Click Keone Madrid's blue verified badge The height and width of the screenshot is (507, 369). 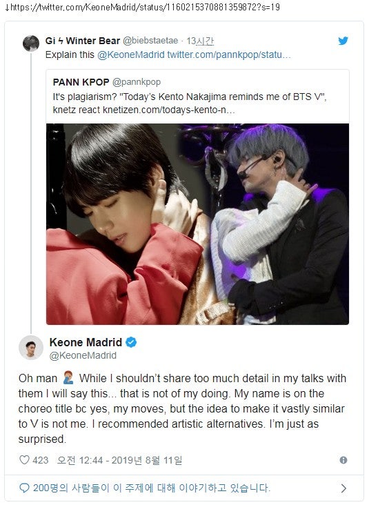131,342
